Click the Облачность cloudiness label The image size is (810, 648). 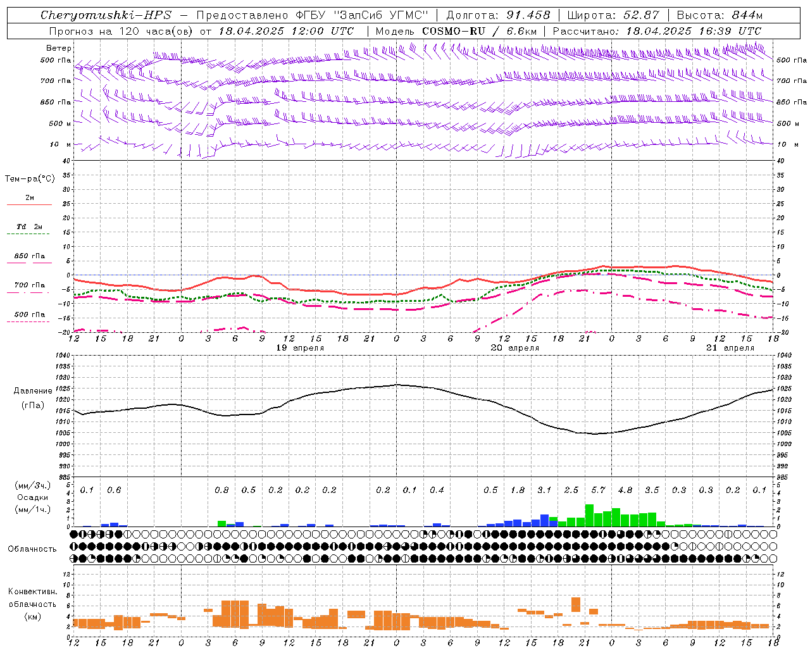pos(32,549)
